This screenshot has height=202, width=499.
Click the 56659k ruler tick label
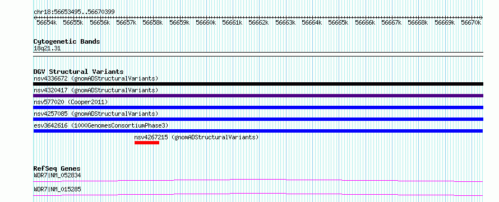179,23
